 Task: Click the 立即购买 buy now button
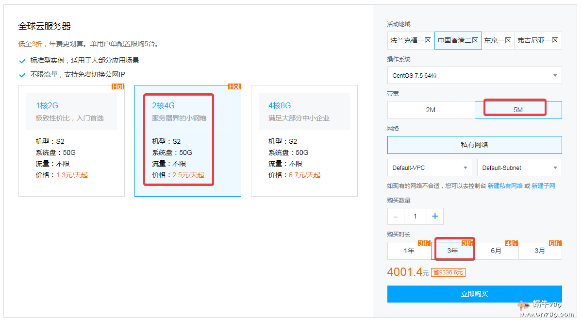474,294
